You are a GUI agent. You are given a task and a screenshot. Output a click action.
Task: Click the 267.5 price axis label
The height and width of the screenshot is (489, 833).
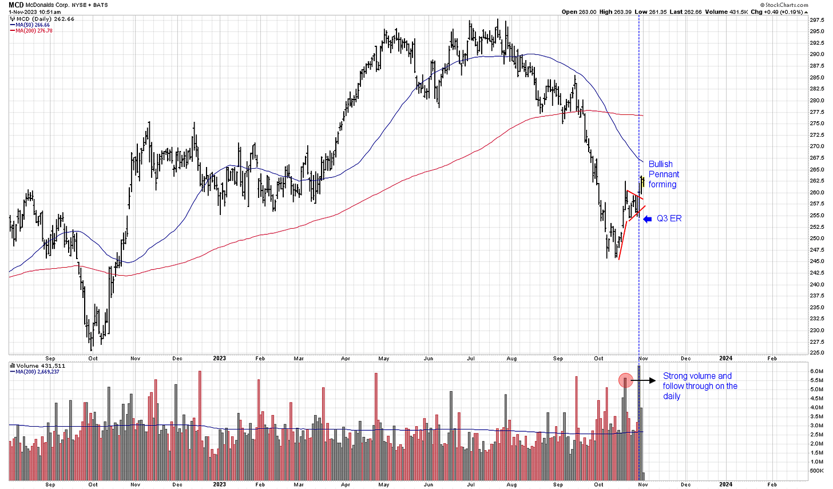[817, 158]
